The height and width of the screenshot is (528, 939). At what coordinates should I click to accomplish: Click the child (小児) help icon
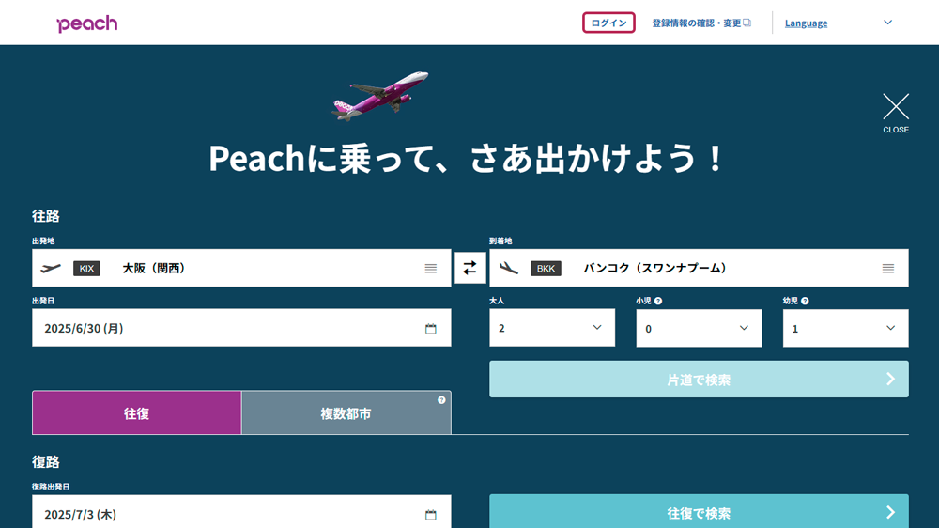(x=658, y=302)
